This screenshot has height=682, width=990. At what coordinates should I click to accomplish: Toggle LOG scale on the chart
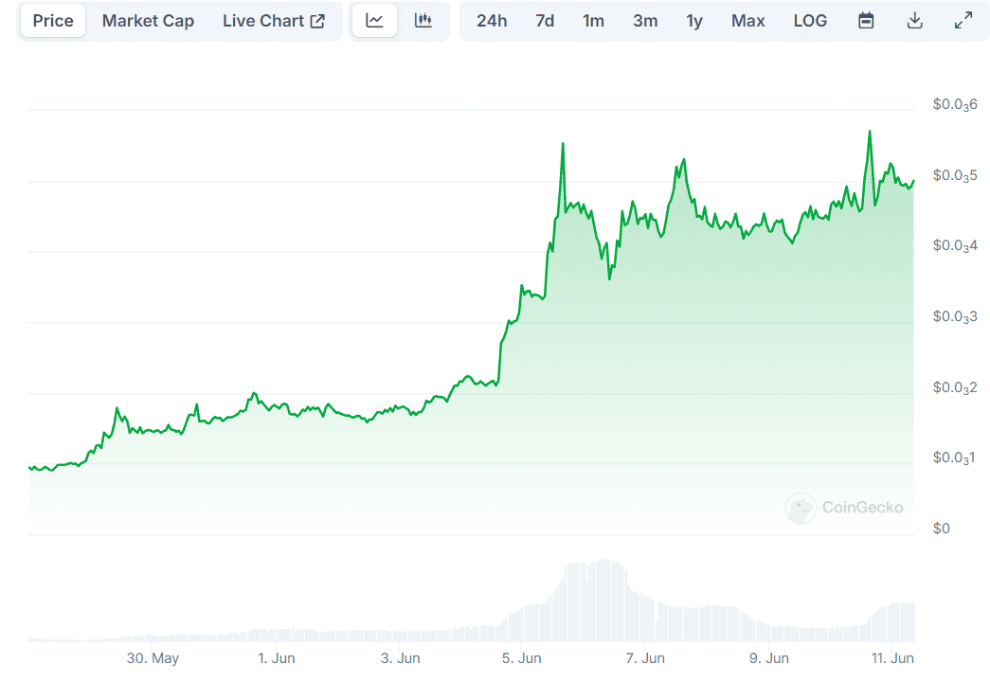point(810,21)
